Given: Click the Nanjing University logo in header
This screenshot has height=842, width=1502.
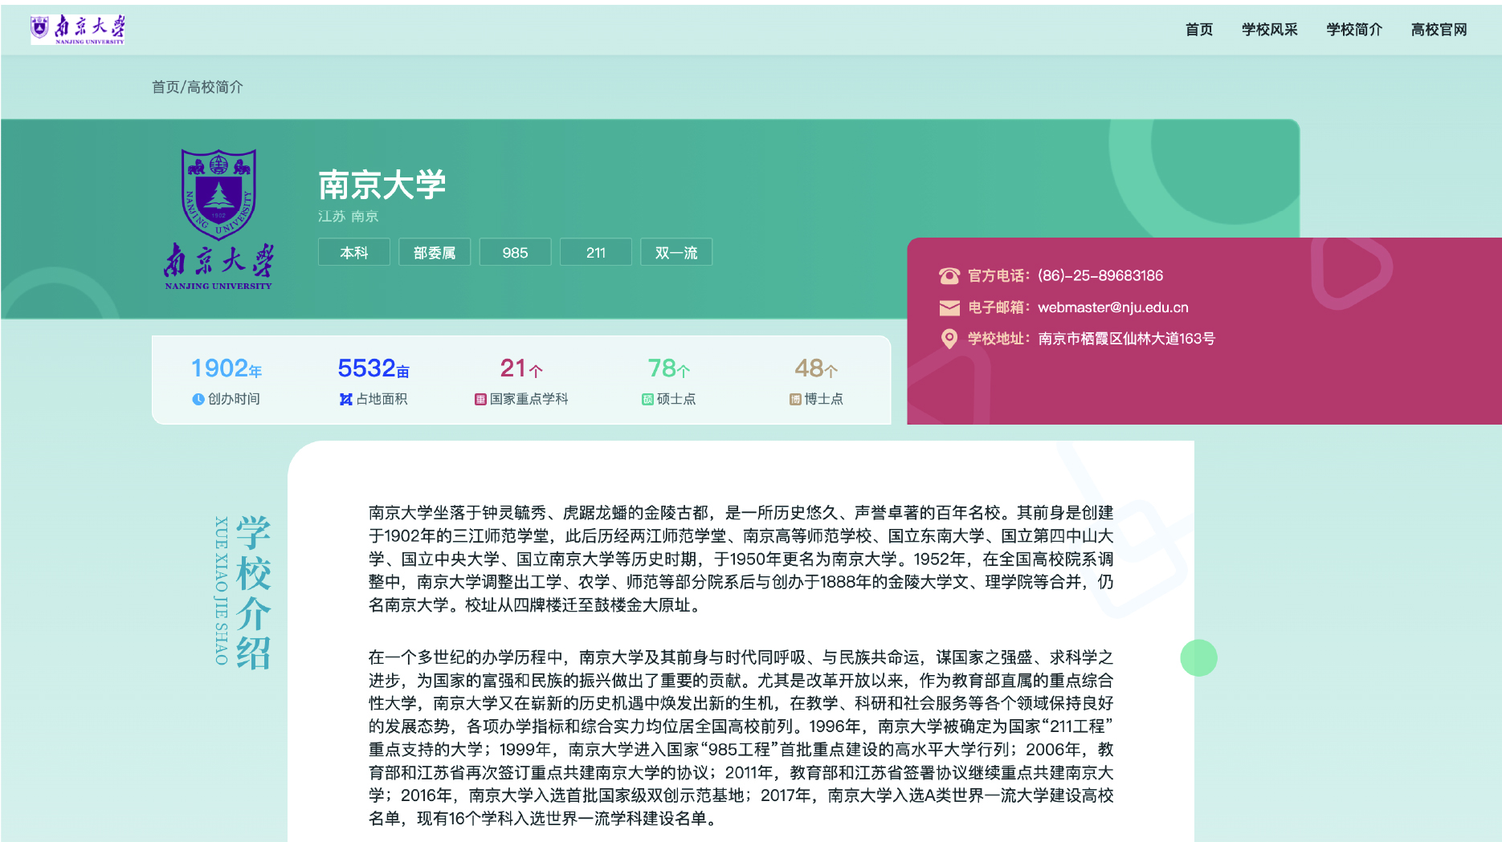Looking at the screenshot, I should [78, 30].
